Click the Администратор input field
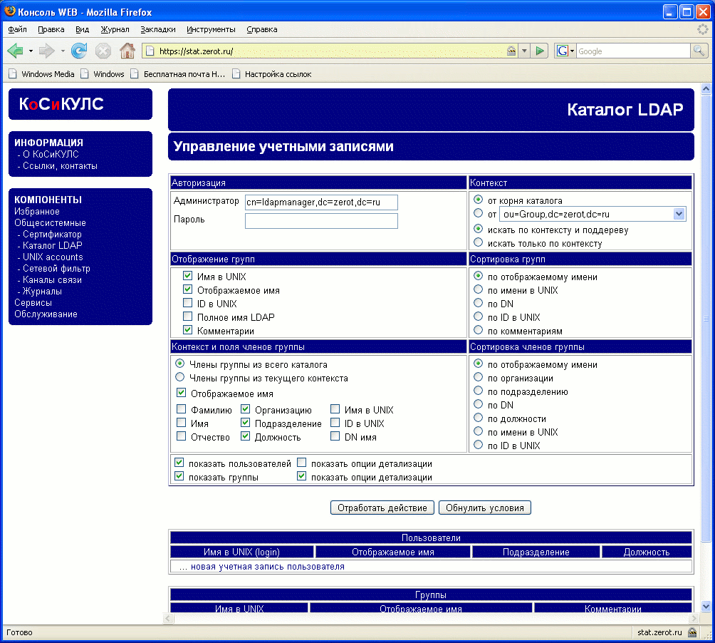The height and width of the screenshot is (643, 715). pyautogui.click(x=321, y=202)
